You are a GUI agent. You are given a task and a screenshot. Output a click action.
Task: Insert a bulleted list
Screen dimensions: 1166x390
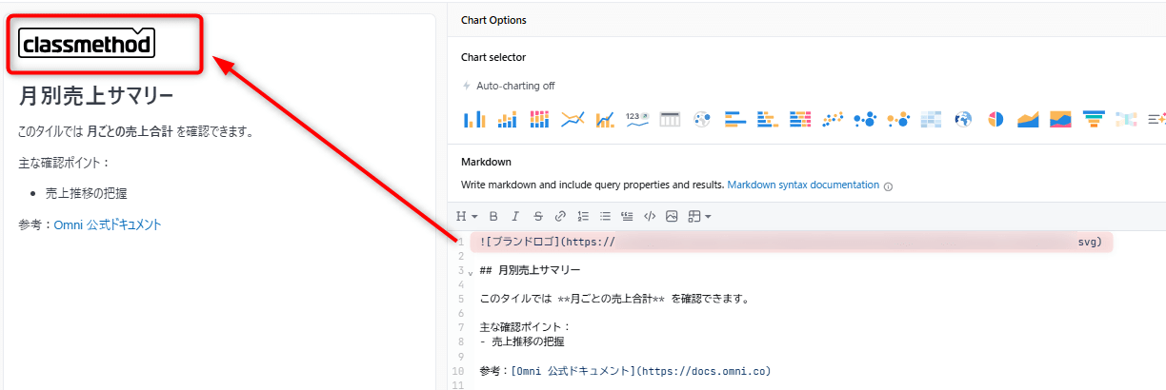coord(605,217)
